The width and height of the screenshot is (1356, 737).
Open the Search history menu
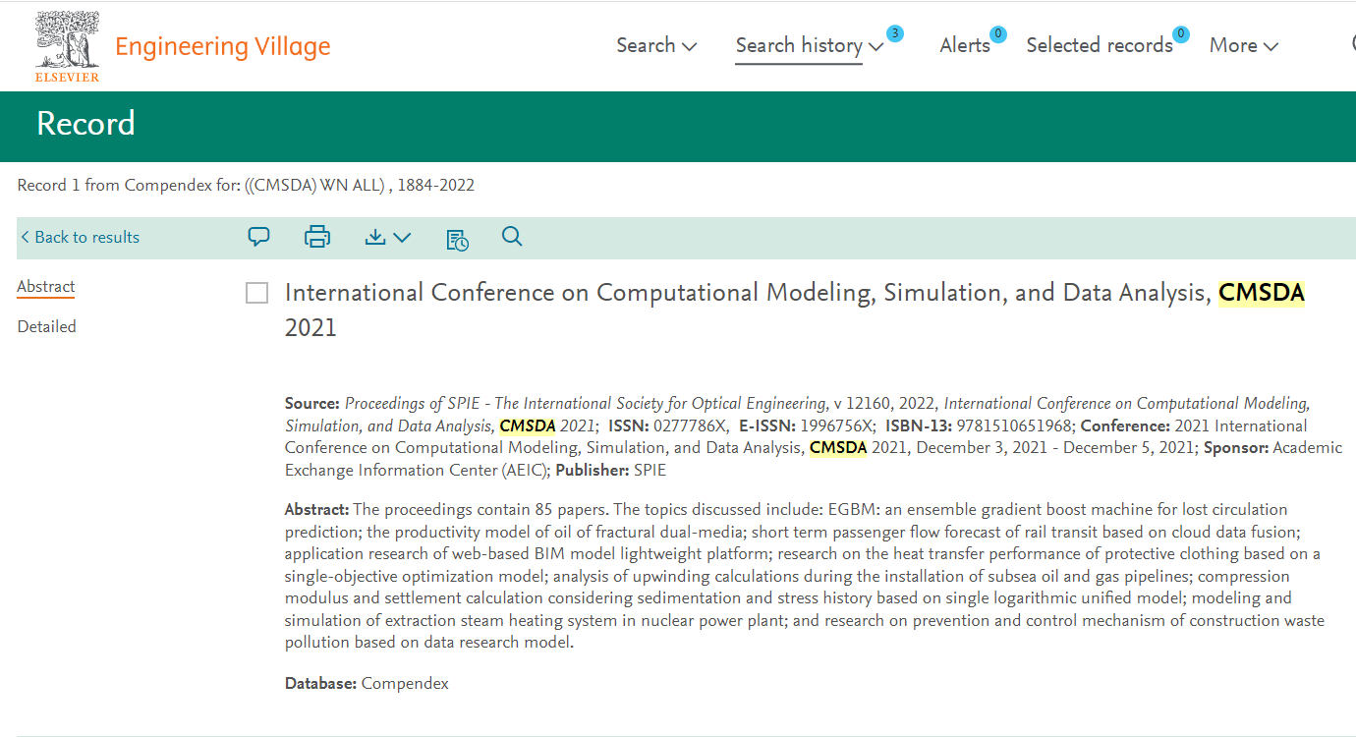click(809, 45)
